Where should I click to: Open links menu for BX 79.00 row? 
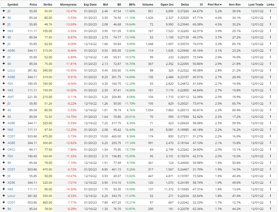tap(270, 163)
